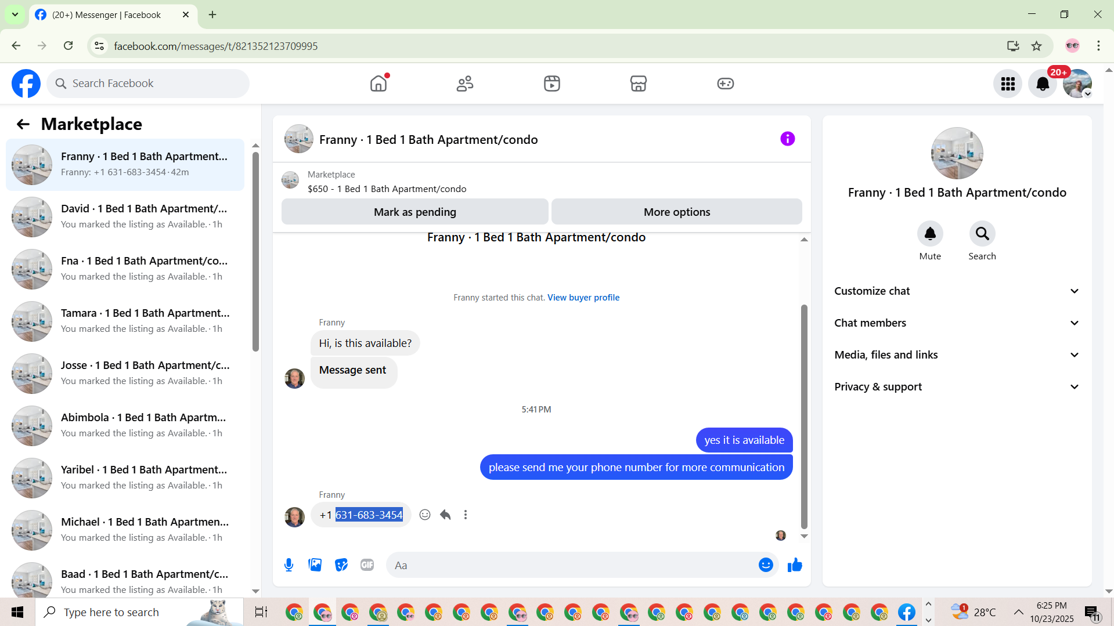1114x626 pixels.
Task: Click the chat list scrollbar
Action: coord(255,252)
